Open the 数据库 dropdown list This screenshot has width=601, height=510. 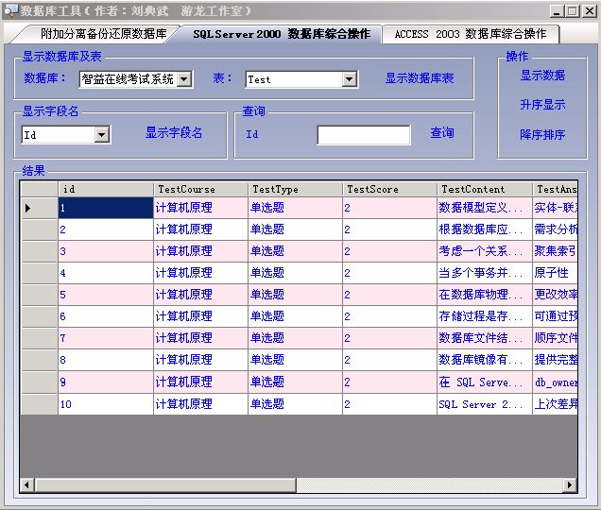[184, 79]
